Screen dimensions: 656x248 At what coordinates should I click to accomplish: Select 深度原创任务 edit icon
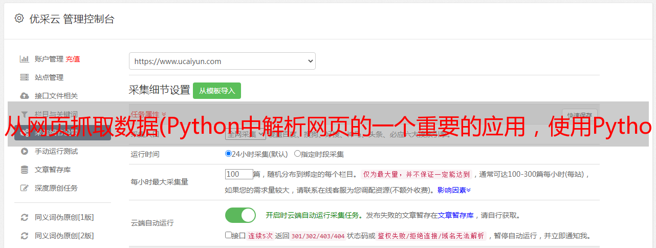point(24,188)
